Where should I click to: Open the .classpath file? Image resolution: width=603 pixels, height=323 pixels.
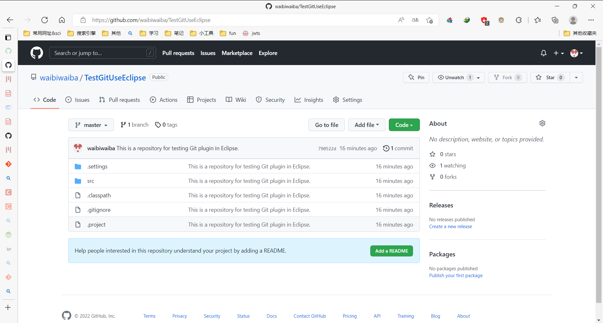(x=99, y=195)
